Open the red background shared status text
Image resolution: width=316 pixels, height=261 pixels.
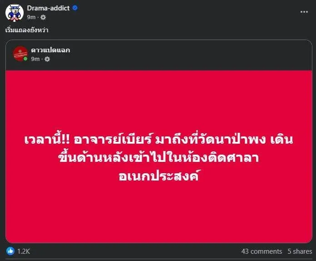tap(159, 156)
